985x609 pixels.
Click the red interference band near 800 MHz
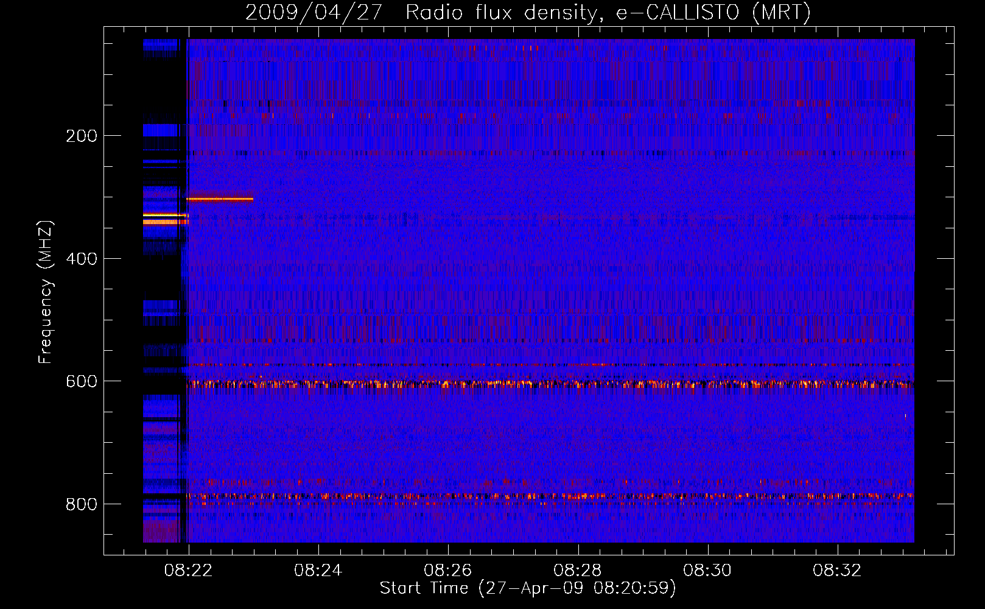click(550, 496)
